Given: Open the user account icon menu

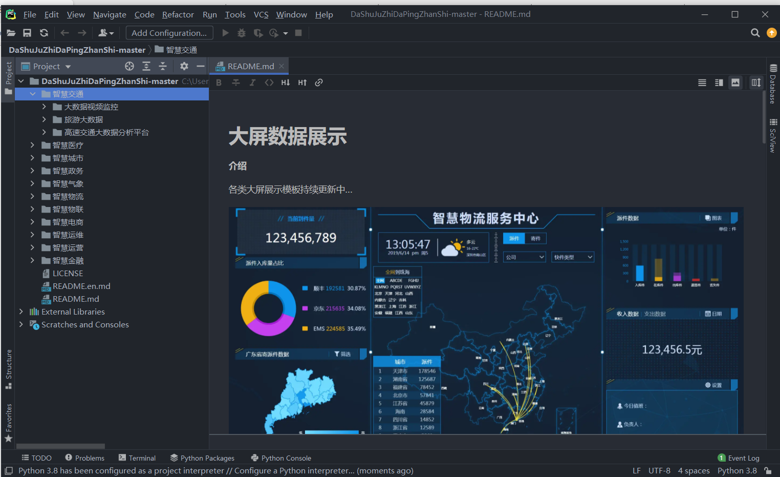Looking at the screenshot, I should (105, 33).
